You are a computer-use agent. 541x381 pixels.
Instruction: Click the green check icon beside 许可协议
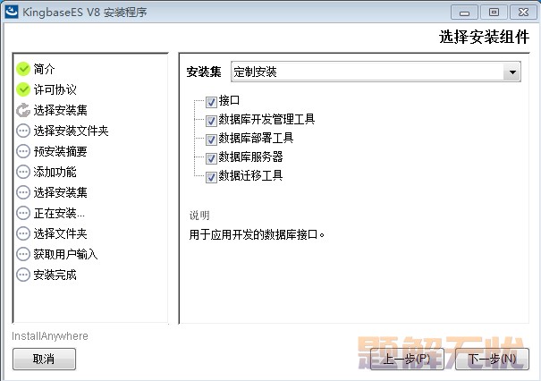23,89
